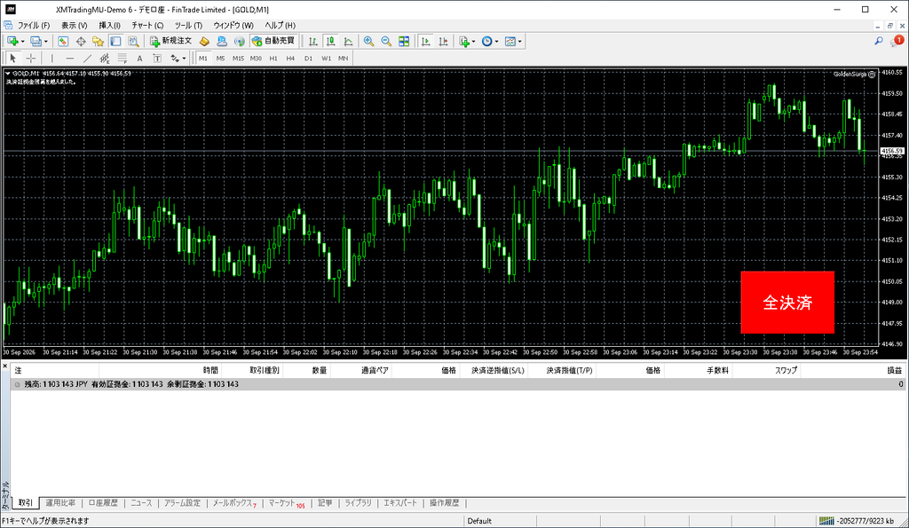The height and width of the screenshot is (528, 909).
Task: Open the Market Watch window icon
Action: pos(63,41)
